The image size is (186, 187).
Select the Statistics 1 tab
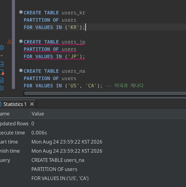point(15,104)
